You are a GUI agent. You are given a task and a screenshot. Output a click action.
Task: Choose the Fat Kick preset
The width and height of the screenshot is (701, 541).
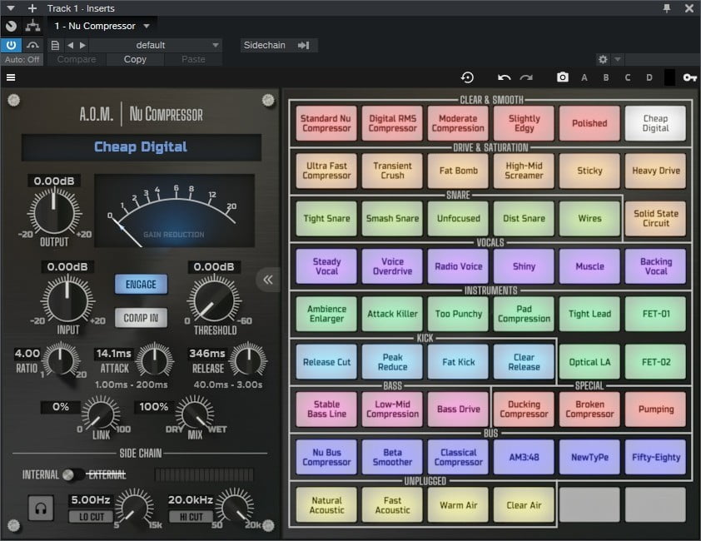pyautogui.click(x=458, y=362)
